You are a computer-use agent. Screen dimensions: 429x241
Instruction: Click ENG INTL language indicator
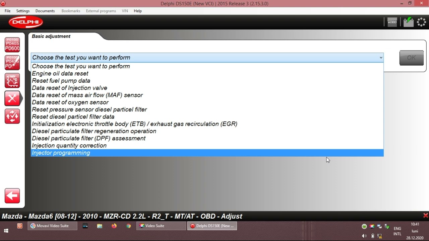click(x=397, y=231)
